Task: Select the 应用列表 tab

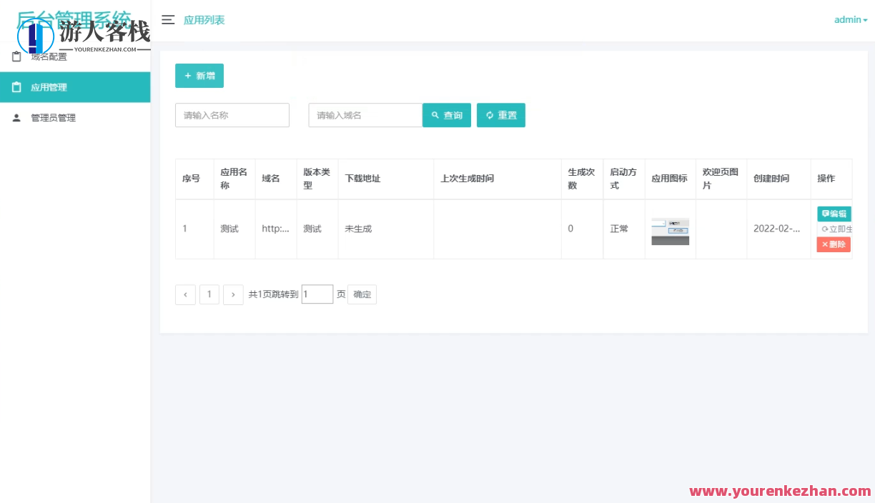Action: 206,20
